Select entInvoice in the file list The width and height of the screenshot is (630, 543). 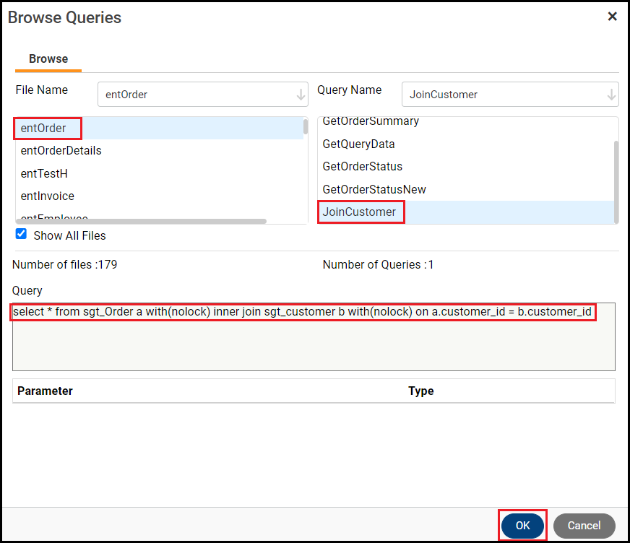(160, 196)
